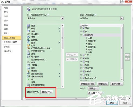Select the 行和段落间距 spacing icon
The height and width of the screenshot is (107, 133).
point(28,76)
